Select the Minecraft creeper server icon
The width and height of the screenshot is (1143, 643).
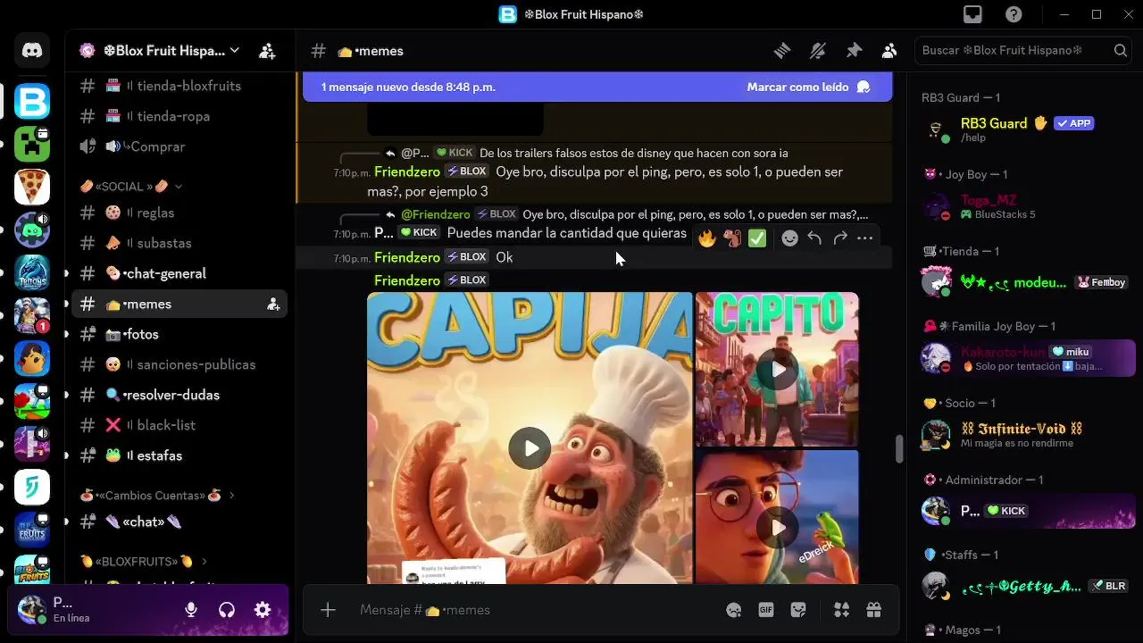[x=32, y=144]
